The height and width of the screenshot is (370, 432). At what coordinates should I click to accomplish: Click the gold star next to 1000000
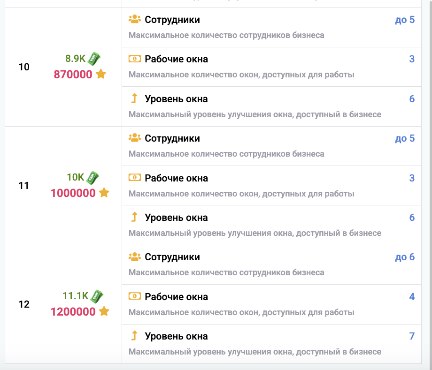104,193
